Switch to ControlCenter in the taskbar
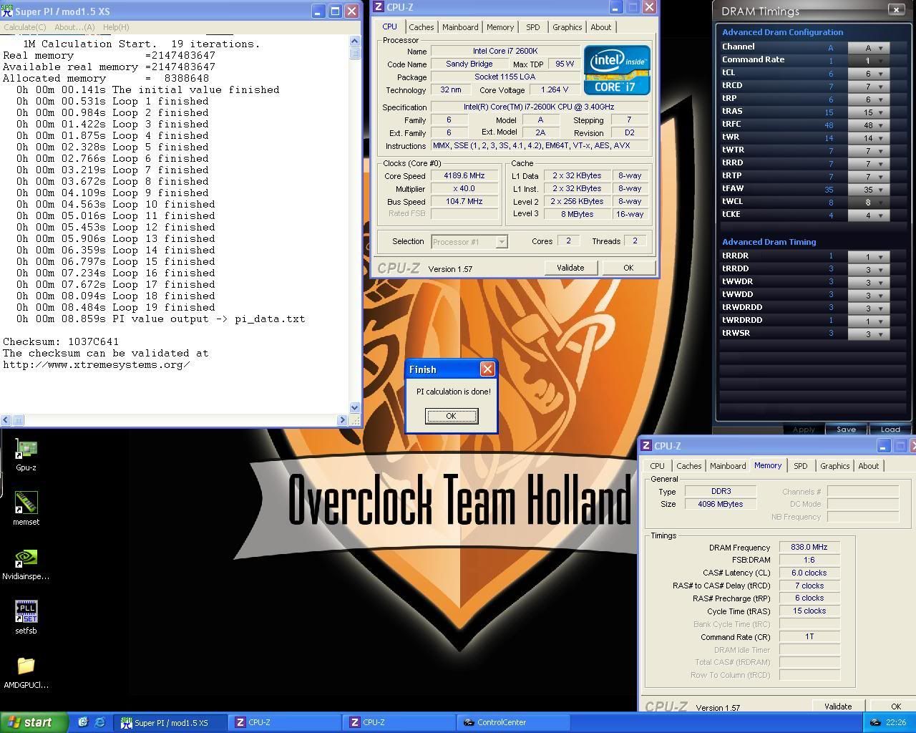This screenshot has width=916, height=733. (x=513, y=722)
